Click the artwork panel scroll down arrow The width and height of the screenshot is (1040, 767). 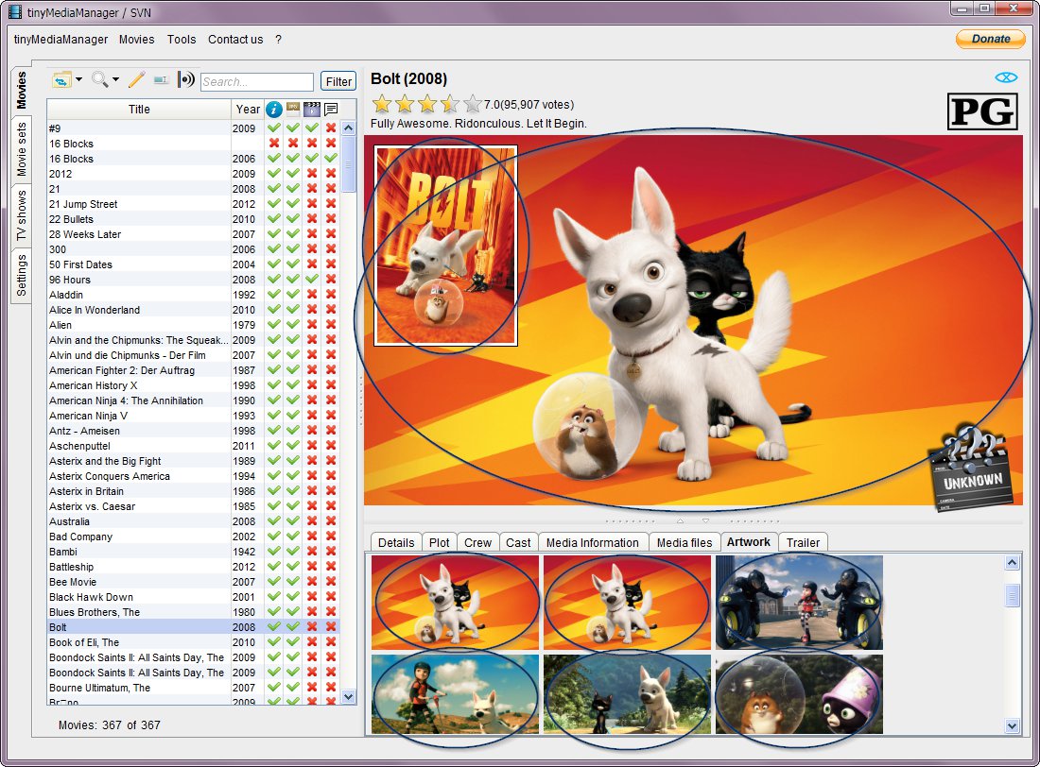[1013, 725]
